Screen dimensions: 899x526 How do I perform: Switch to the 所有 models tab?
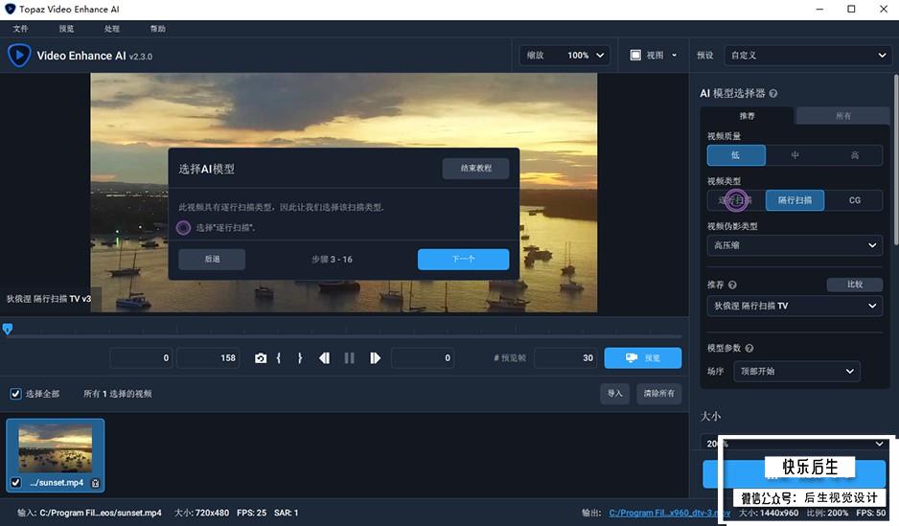(842, 116)
